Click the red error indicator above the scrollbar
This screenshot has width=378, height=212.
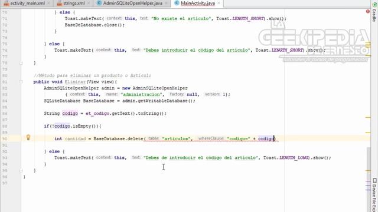[x=367, y=11]
